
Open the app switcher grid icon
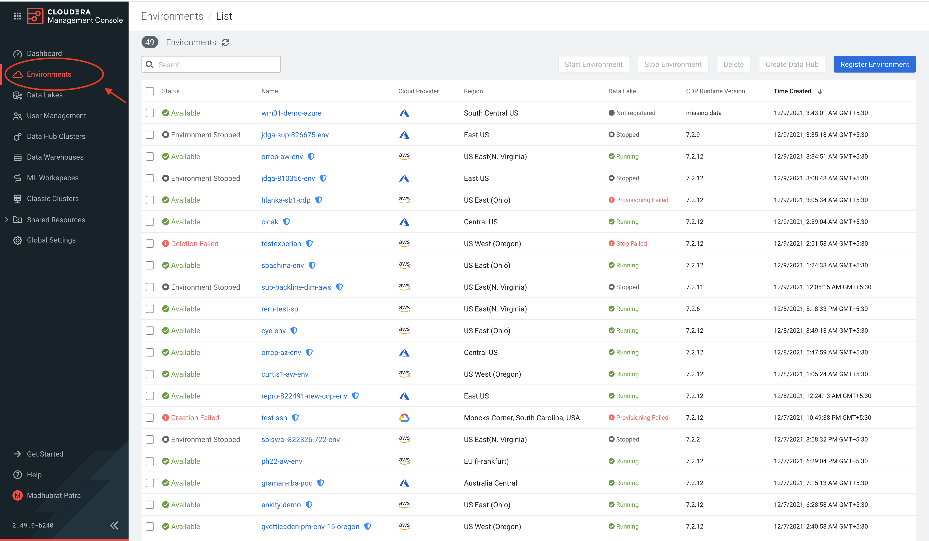coord(17,16)
